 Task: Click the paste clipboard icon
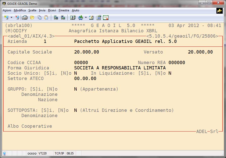(x=46, y=18)
